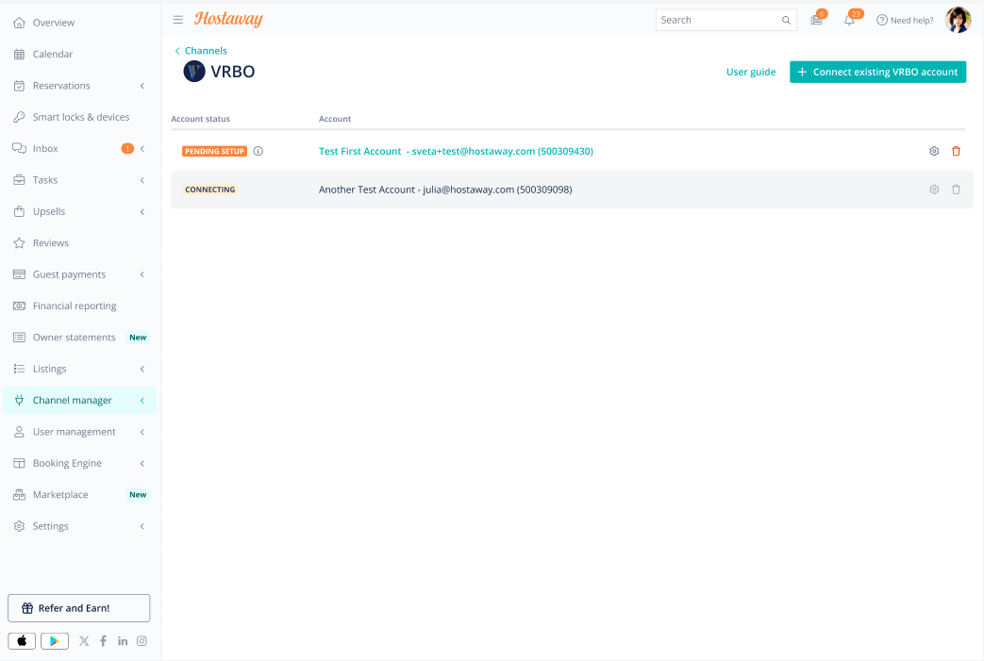This screenshot has width=984, height=661.
Task: Open the notifications bell icon
Action: 849,20
